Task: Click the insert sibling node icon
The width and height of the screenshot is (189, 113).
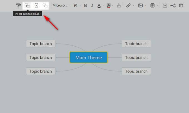Action: [x=36, y=5]
